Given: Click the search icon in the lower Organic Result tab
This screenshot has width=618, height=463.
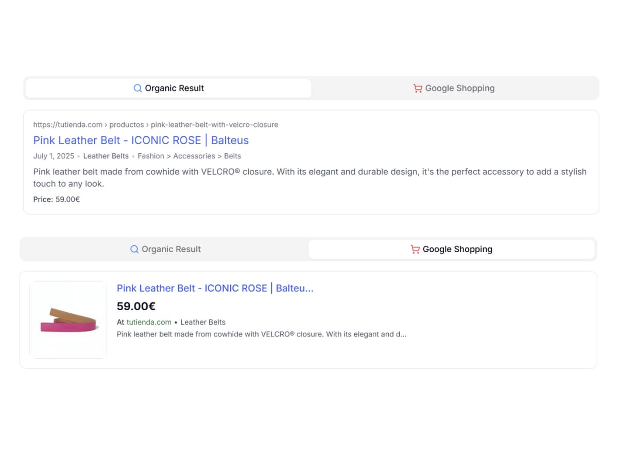Looking at the screenshot, I should (x=134, y=249).
